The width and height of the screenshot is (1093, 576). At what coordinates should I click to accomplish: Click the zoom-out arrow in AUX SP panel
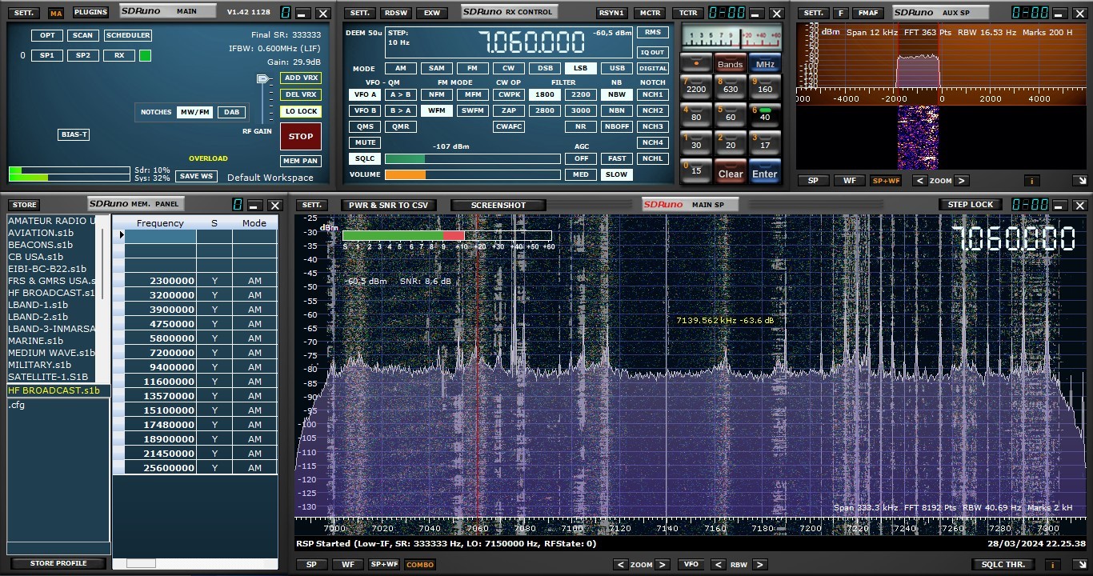[x=920, y=181]
